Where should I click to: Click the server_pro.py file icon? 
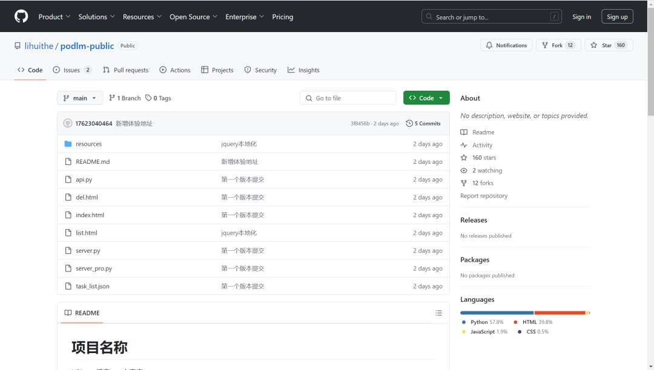coord(68,268)
